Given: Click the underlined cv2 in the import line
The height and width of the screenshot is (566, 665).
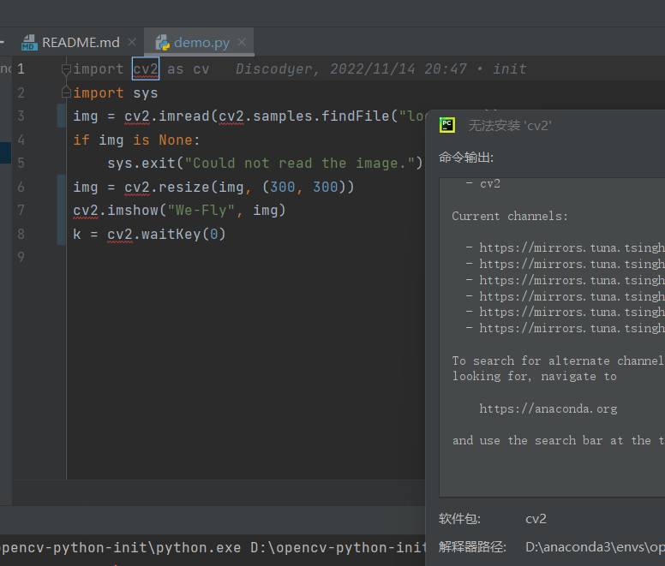Looking at the screenshot, I should [146, 69].
